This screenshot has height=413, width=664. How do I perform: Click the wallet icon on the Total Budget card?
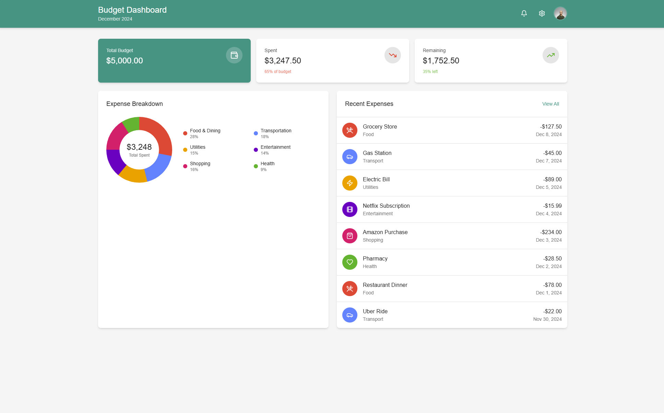234,55
